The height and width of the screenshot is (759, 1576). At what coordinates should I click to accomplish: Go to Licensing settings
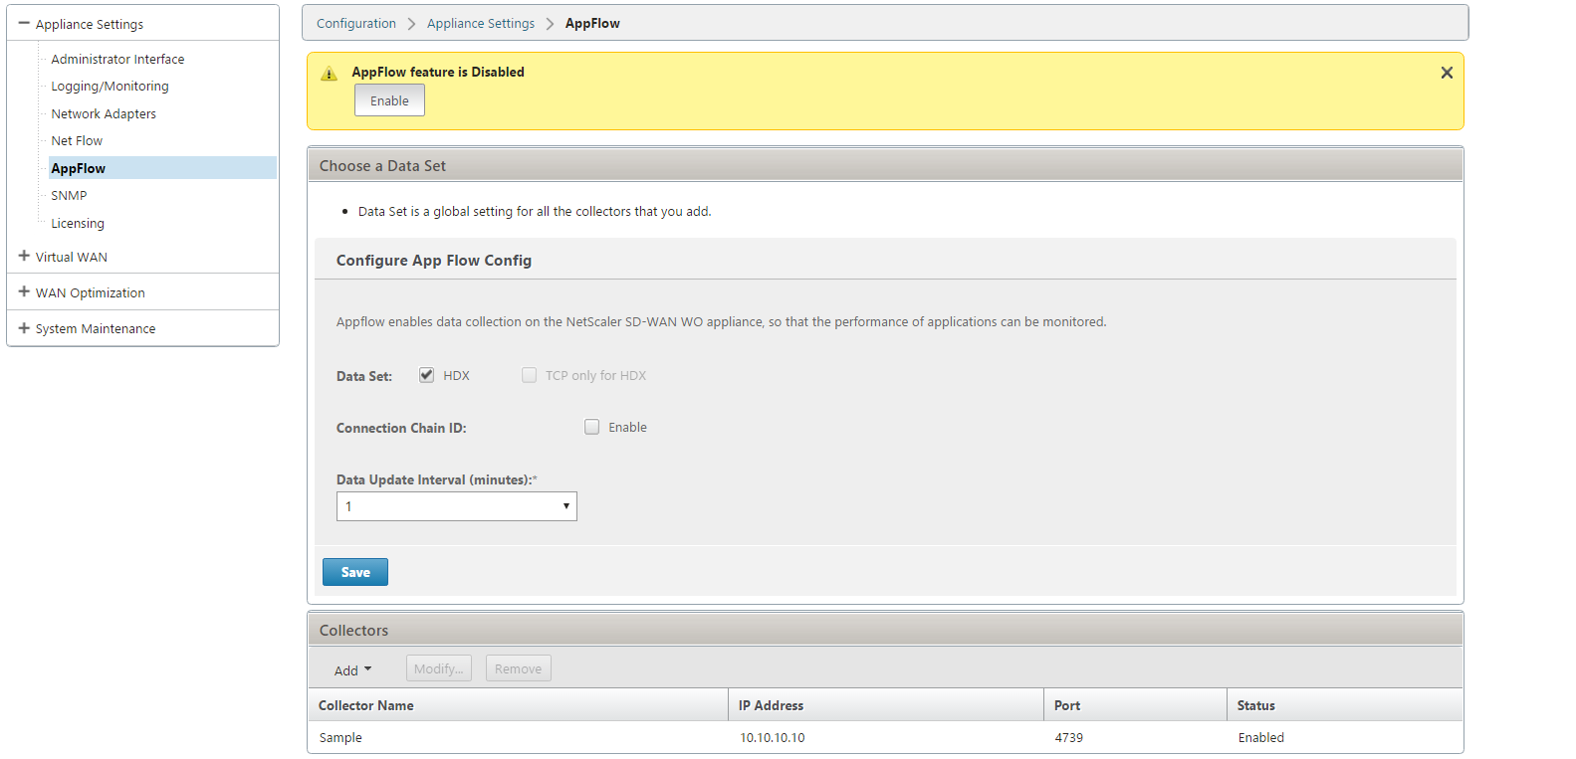pyautogui.click(x=78, y=223)
